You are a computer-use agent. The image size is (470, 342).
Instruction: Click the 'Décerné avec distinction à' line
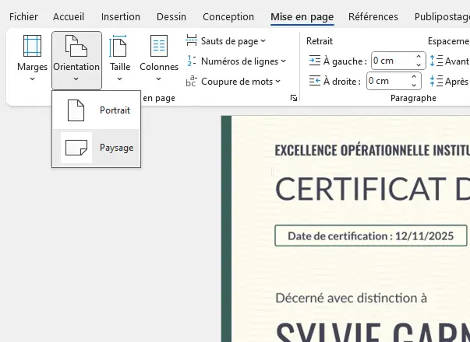[x=351, y=298]
